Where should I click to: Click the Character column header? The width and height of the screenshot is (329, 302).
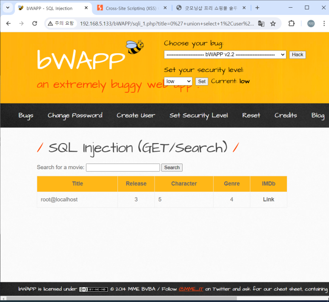(184, 184)
